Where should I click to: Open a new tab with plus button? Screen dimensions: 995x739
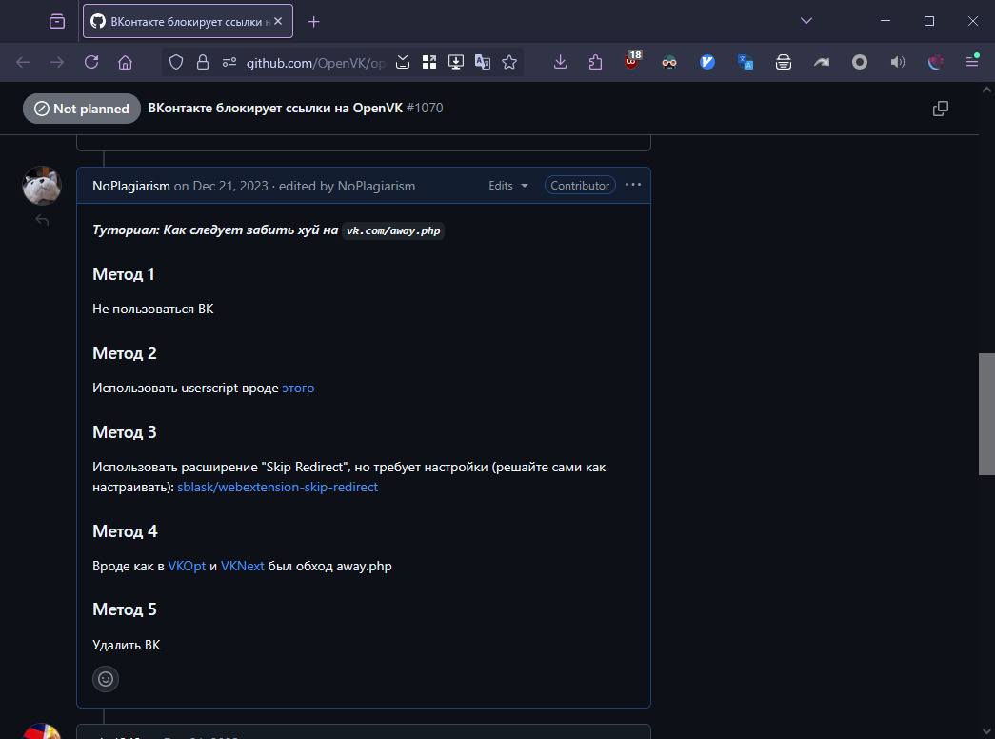[x=314, y=21]
